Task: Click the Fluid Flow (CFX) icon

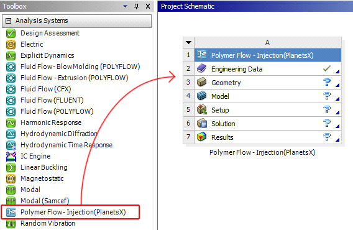Action: coord(11,90)
